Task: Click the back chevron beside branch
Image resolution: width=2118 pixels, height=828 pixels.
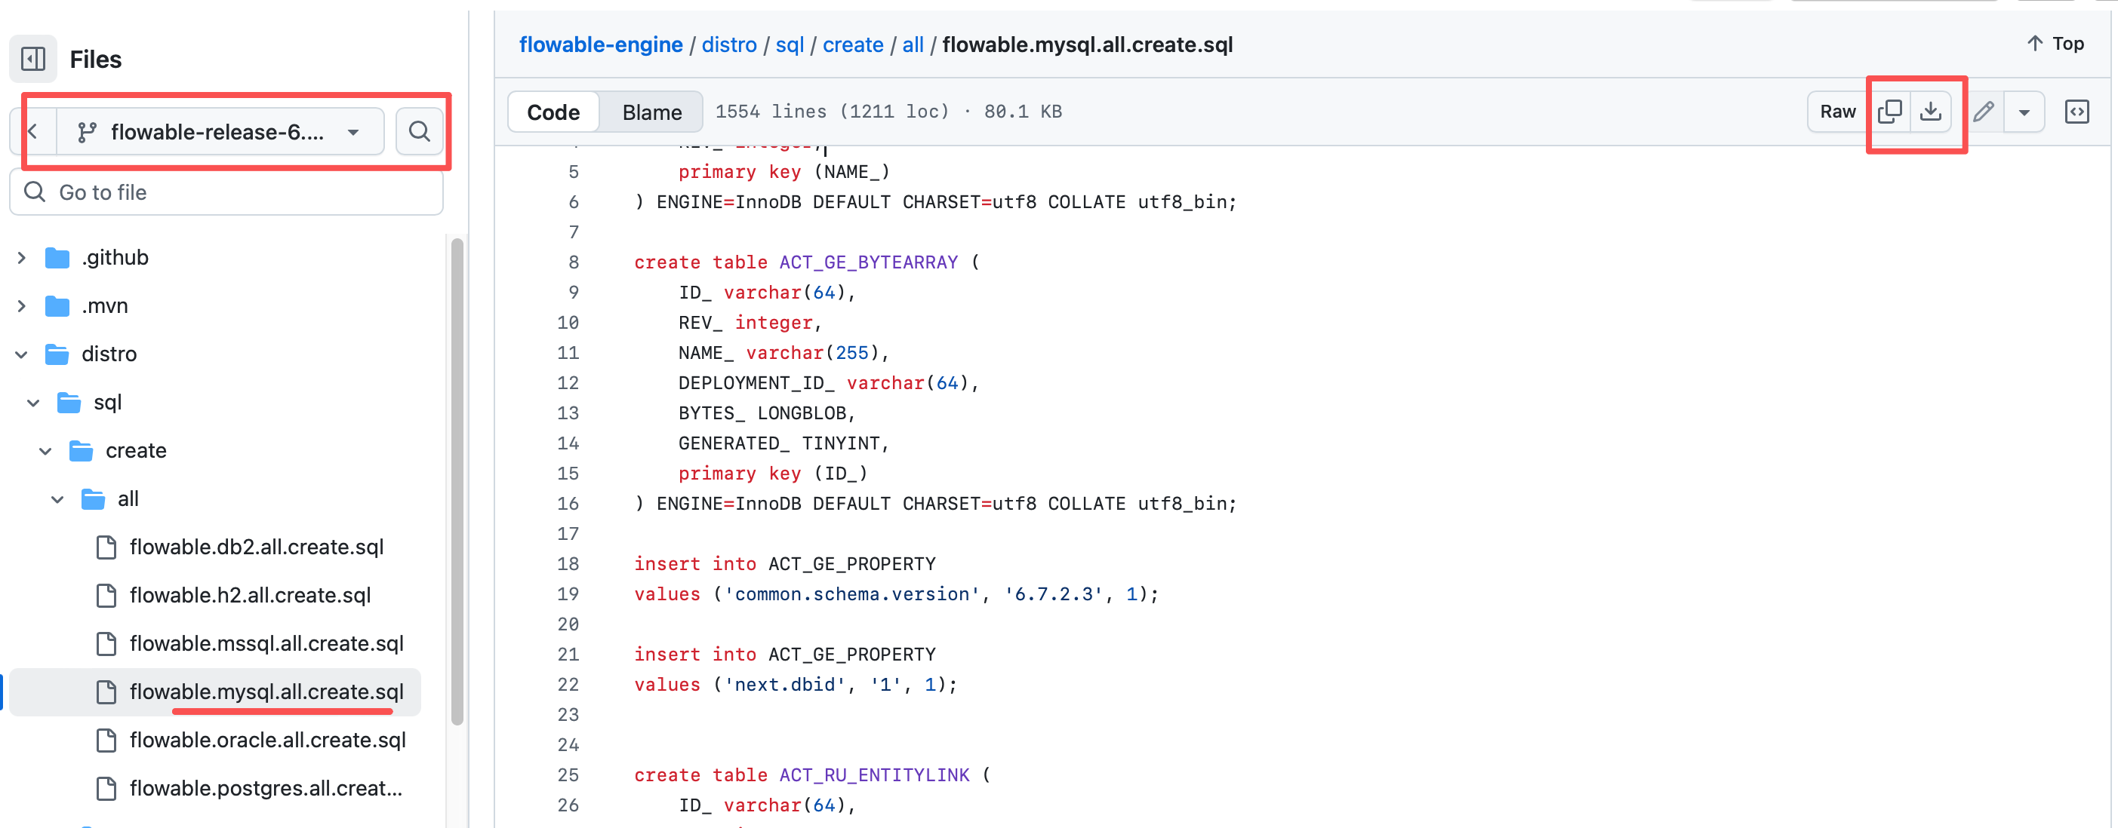Action: click(34, 131)
